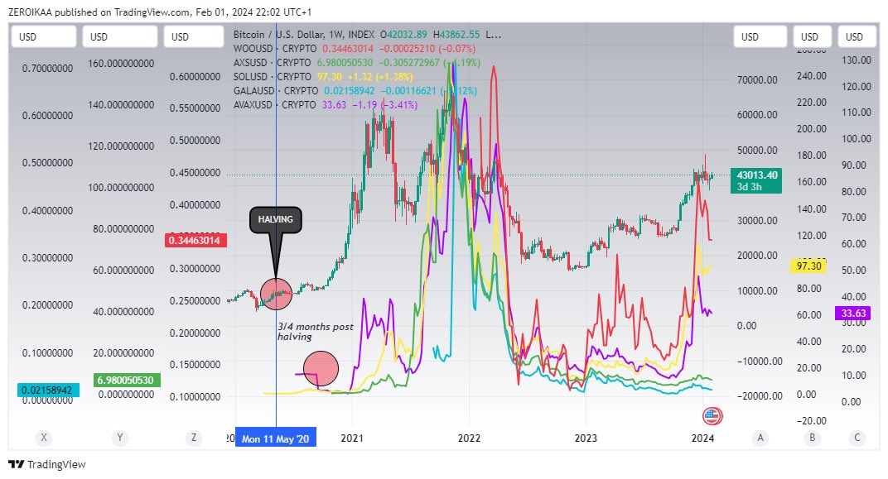Click the Bitcoin / U.S. Dollar legend title
The height and width of the screenshot is (479, 888).
tap(305, 35)
